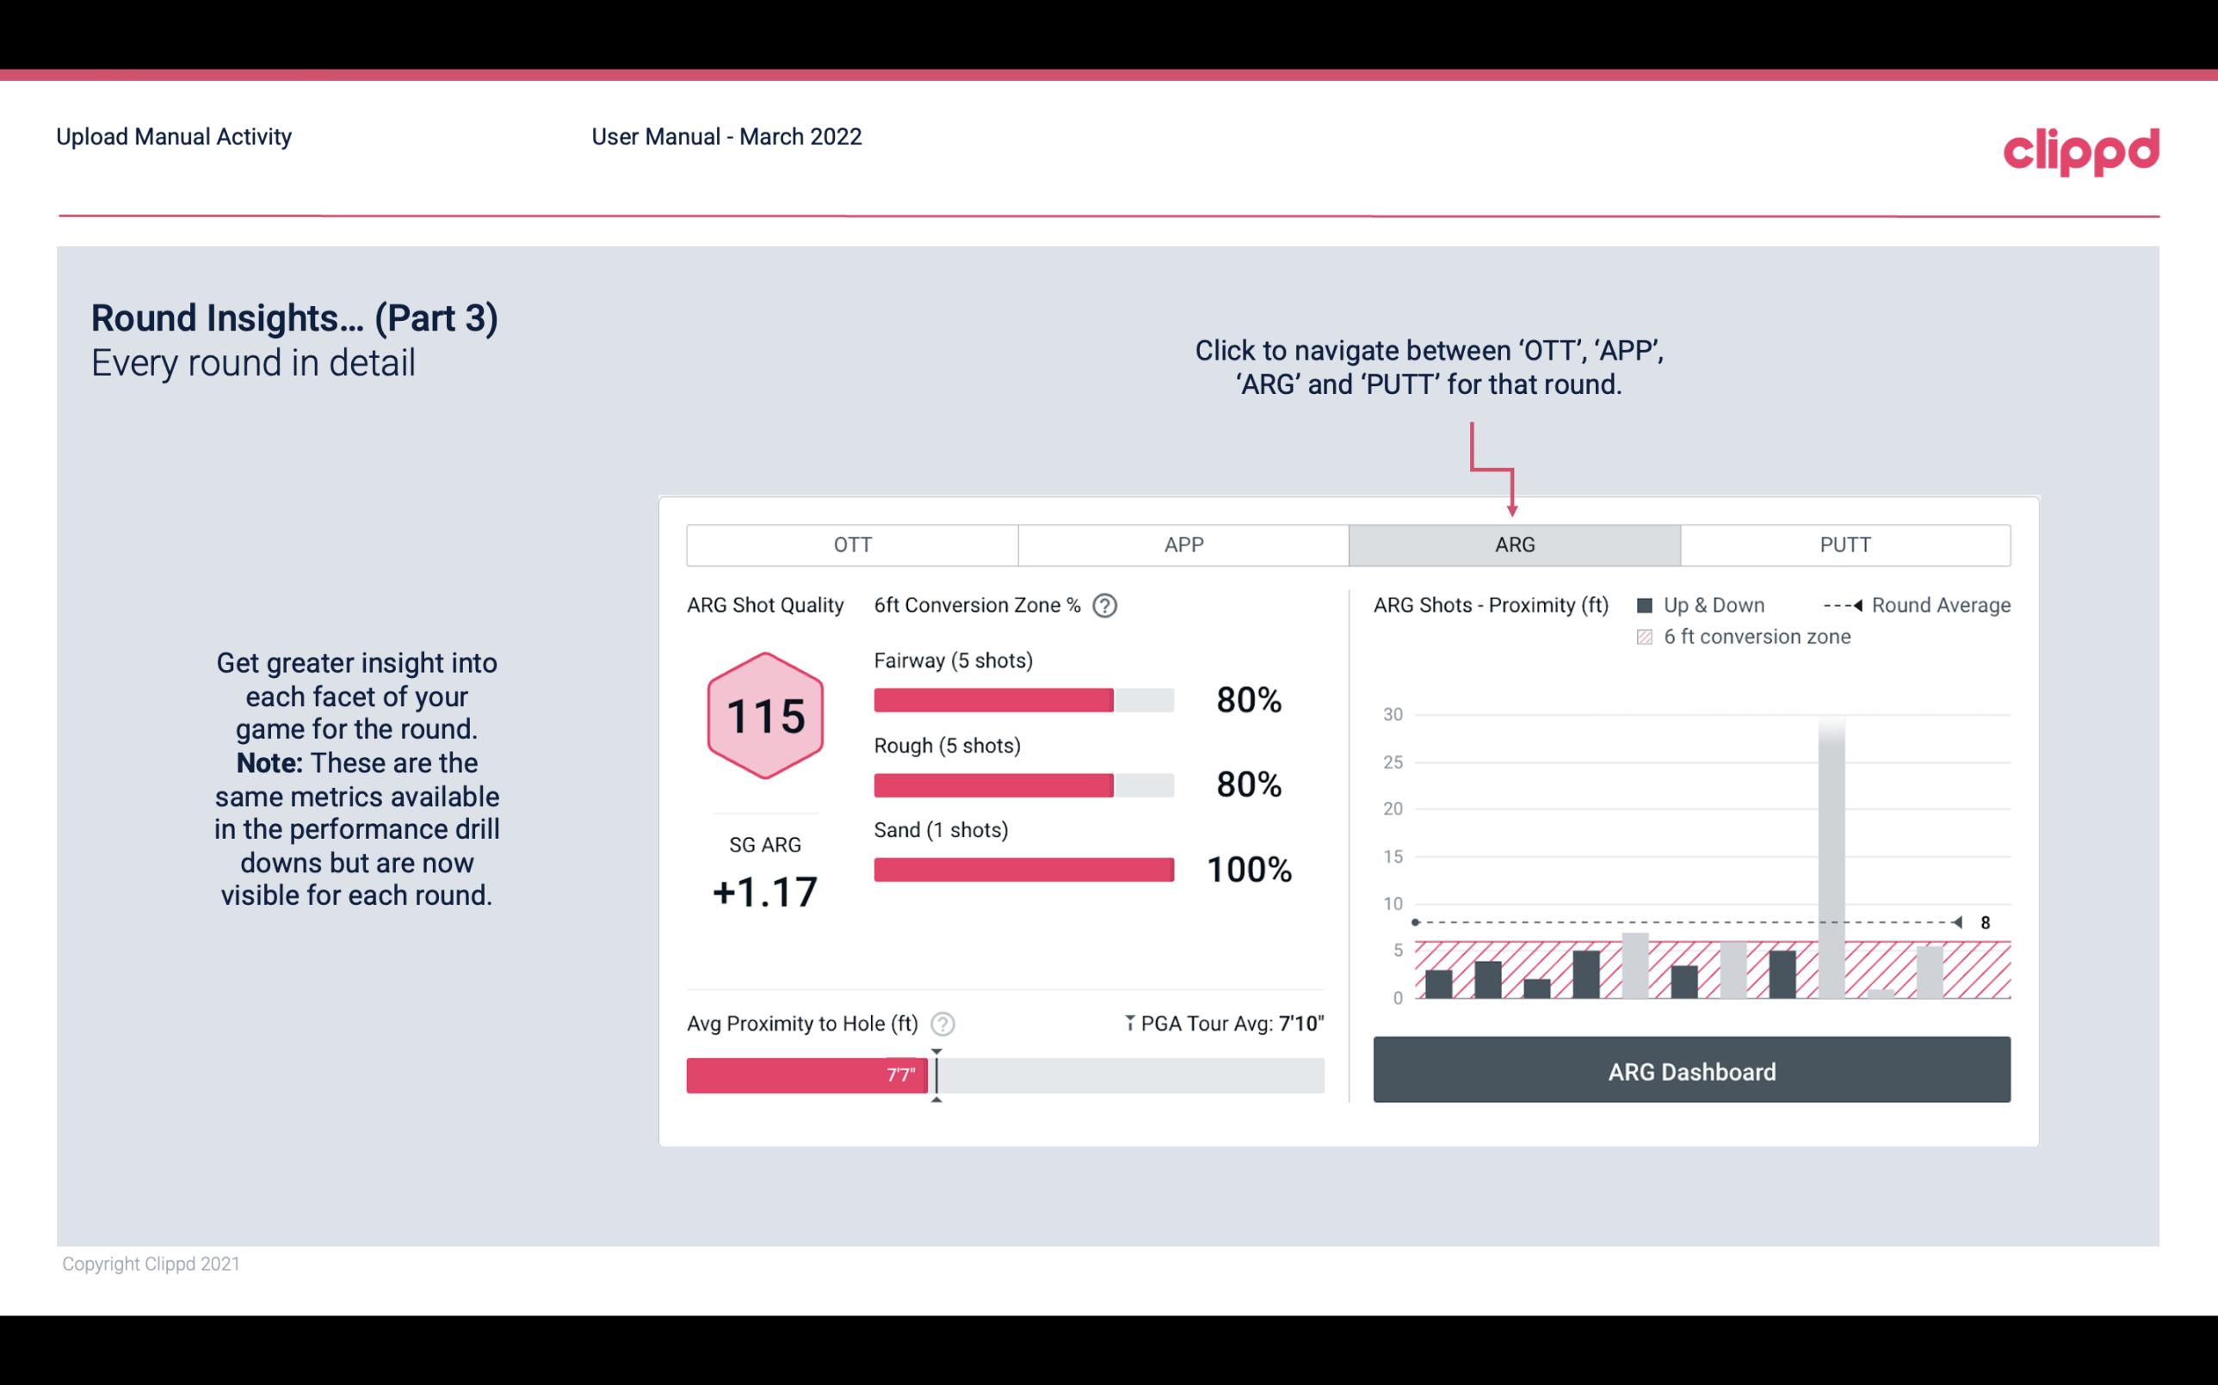Click the Sand 1 shots 100% bar
Viewport: 2218px width, 1385px height.
point(1023,870)
